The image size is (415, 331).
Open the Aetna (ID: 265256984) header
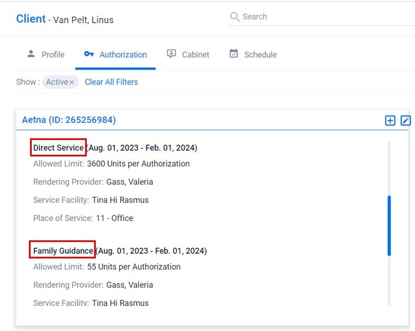69,120
